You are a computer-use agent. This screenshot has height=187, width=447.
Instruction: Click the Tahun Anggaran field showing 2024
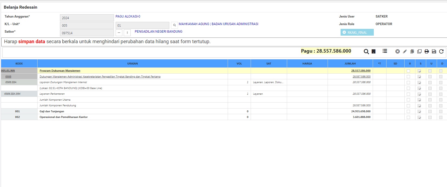click(87, 18)
